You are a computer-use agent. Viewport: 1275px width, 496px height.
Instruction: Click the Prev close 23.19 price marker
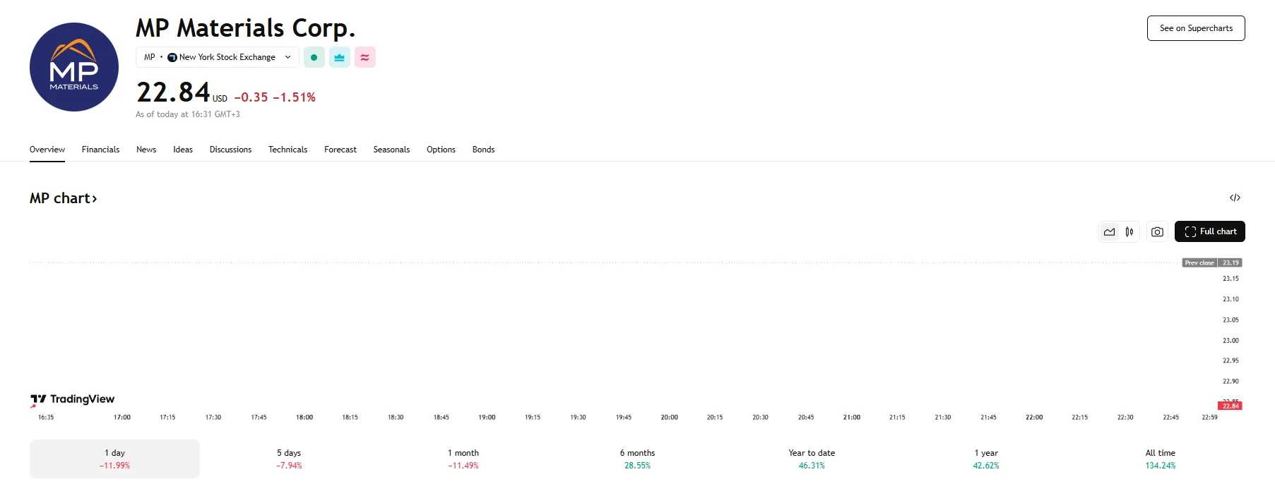pos(1213,262)
